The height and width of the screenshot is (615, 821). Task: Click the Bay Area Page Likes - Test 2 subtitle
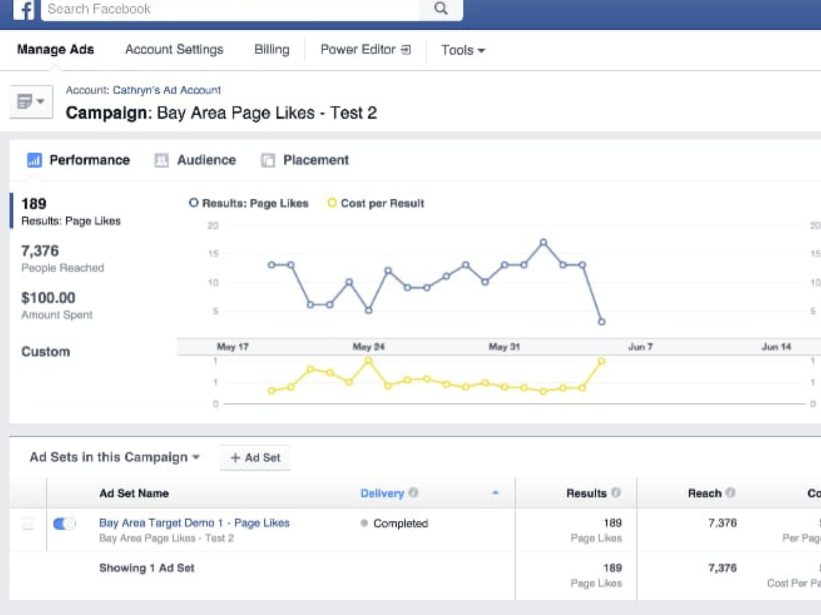[166, 538]
